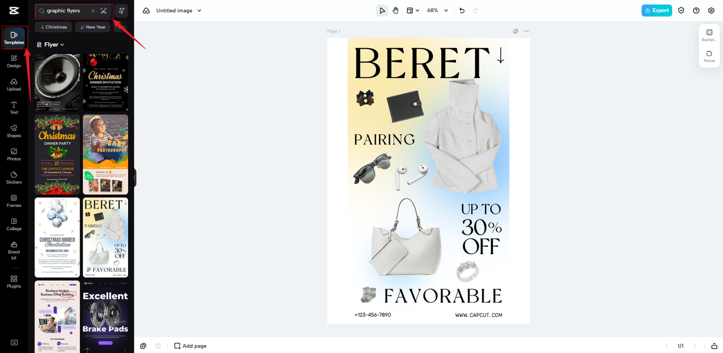Choose the white Christmas Dinner Invitation template

(x=57, y=237)
